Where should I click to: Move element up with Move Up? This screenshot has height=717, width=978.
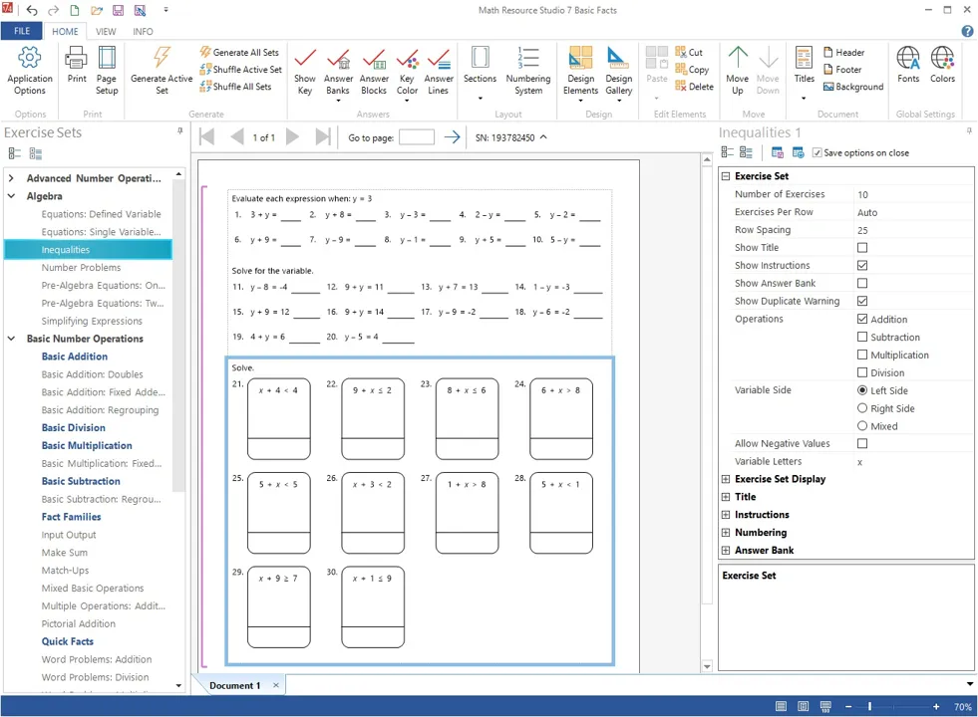tap(738, 71)
